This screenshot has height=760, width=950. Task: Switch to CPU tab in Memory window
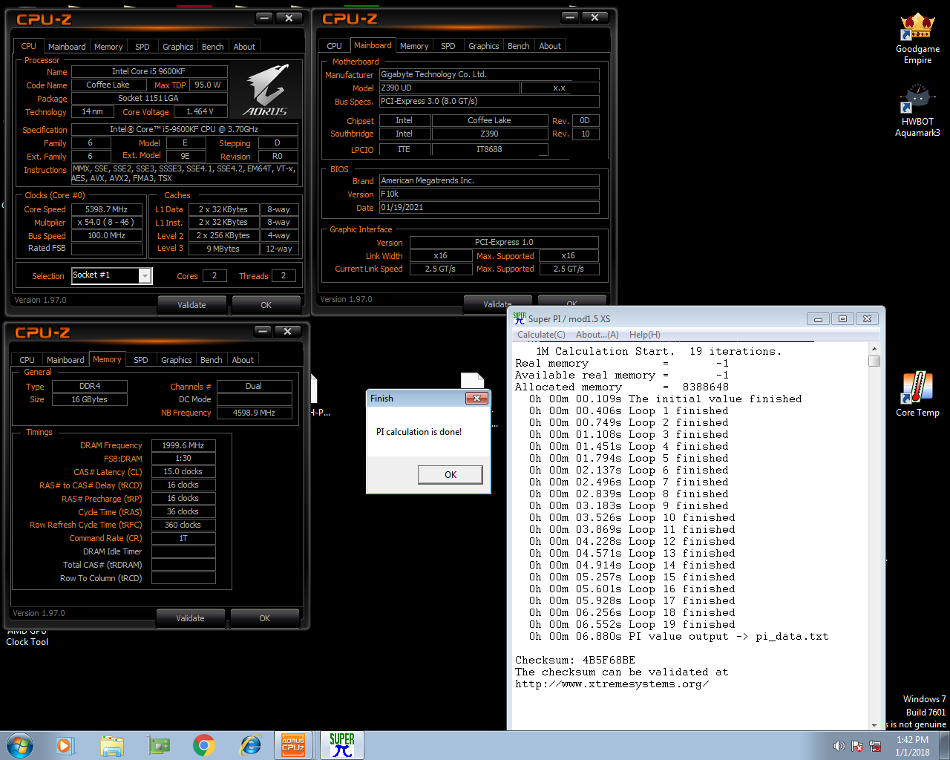27,360
